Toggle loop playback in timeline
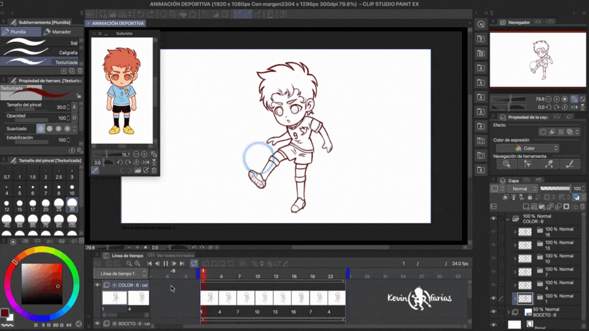589x331 pixels. (194, 264)
